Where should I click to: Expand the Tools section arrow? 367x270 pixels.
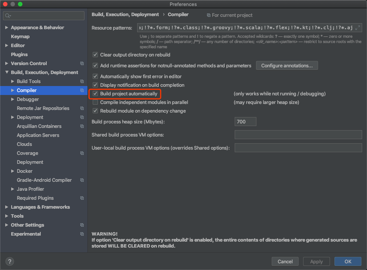click(7, 216)
